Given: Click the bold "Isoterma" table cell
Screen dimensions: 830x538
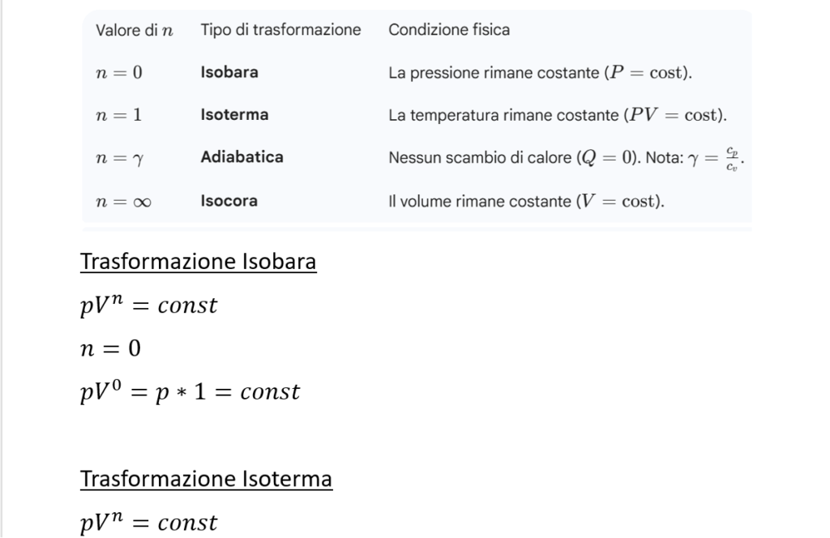Looking at the screenshot, I should pyautogui.click(x=234, y=115).
